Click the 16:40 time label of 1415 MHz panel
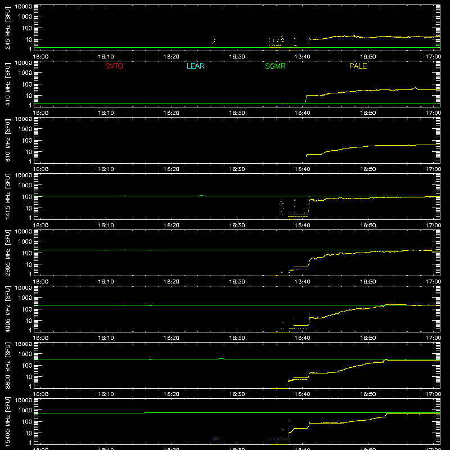 click(302, 226)
